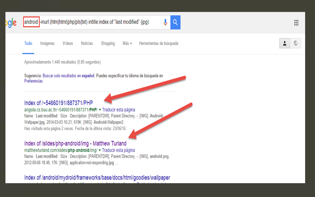
Task: Open Index of /slides/php-android/img result
Action: tap(75, 143)
